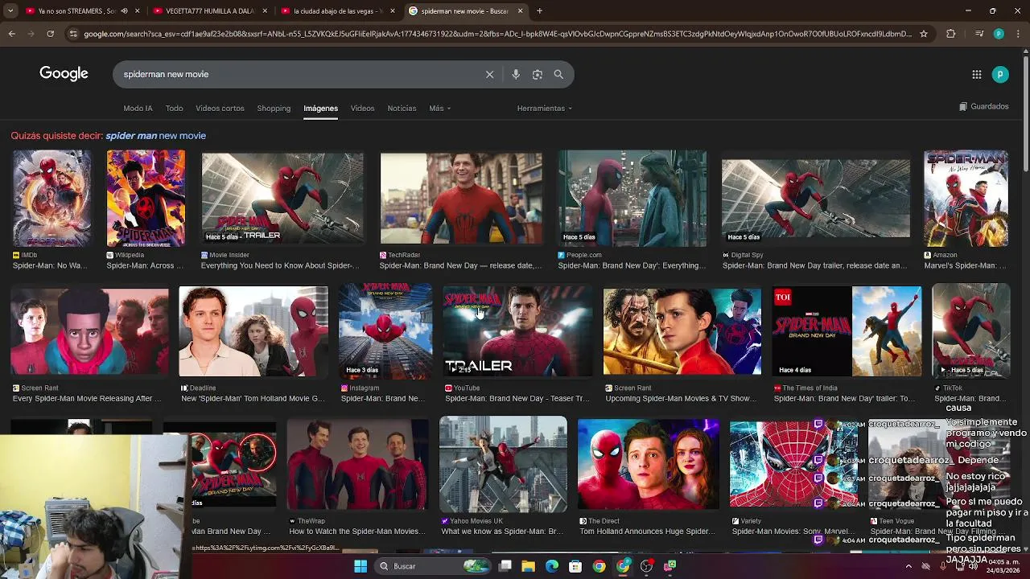Start a voice search with the microphone
The image size is (1030, 579).
pyautogui.click(x=516, y=74)
